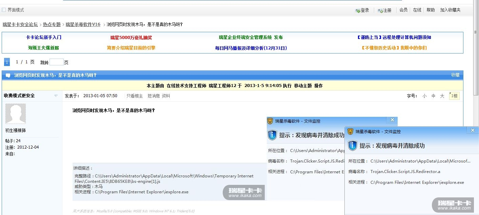Open 【不懂级历史活动】我眼中的你们 link
The height and width of the screenshot is (215, 479).
click(394, 48)
